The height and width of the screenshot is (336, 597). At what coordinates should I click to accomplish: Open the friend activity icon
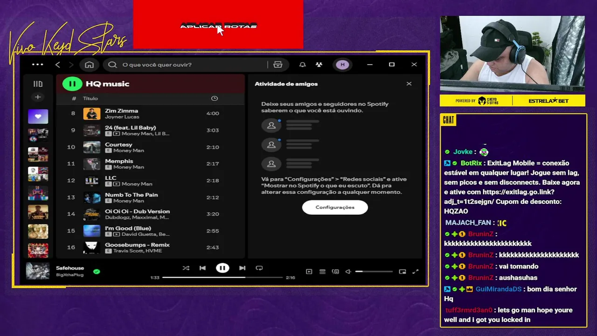coord(319,64)
